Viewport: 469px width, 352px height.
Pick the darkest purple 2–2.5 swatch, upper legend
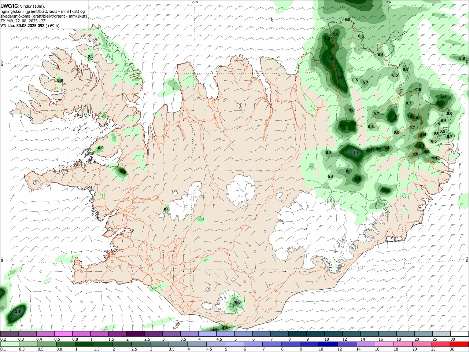click(x=135, y=334)
